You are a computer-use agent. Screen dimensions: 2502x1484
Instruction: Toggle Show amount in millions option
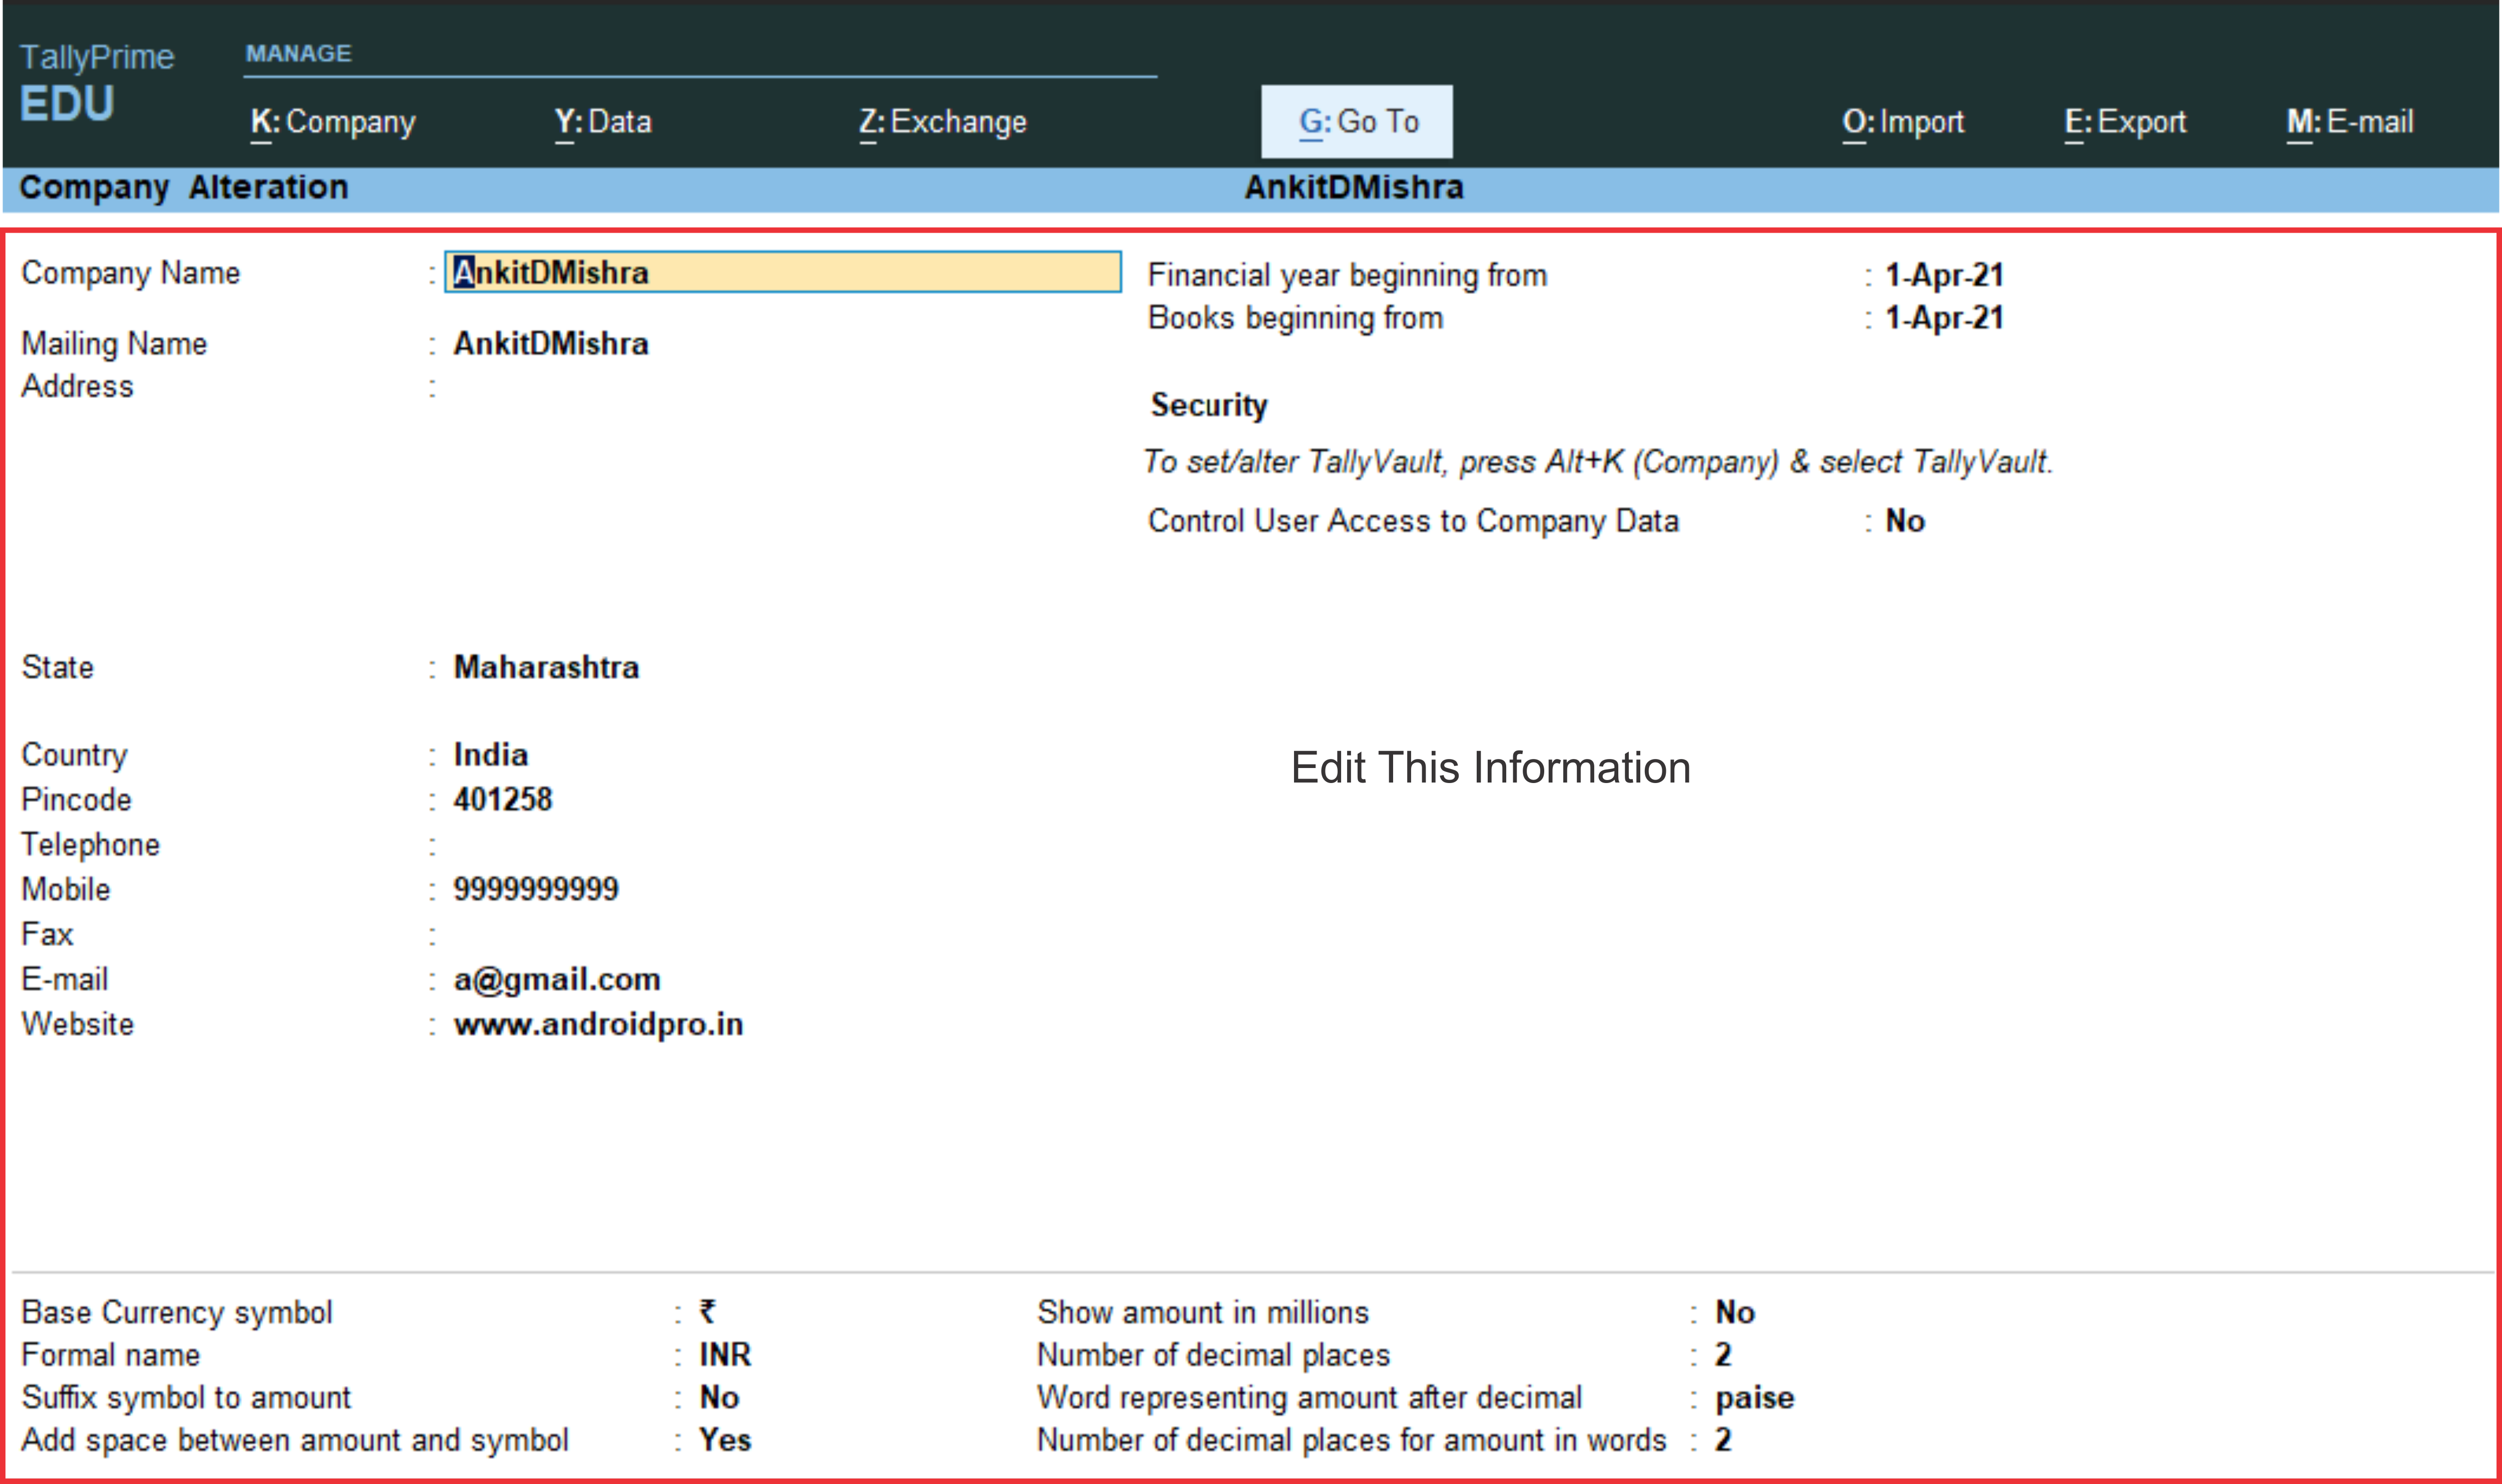[x=1734, y=1312]
